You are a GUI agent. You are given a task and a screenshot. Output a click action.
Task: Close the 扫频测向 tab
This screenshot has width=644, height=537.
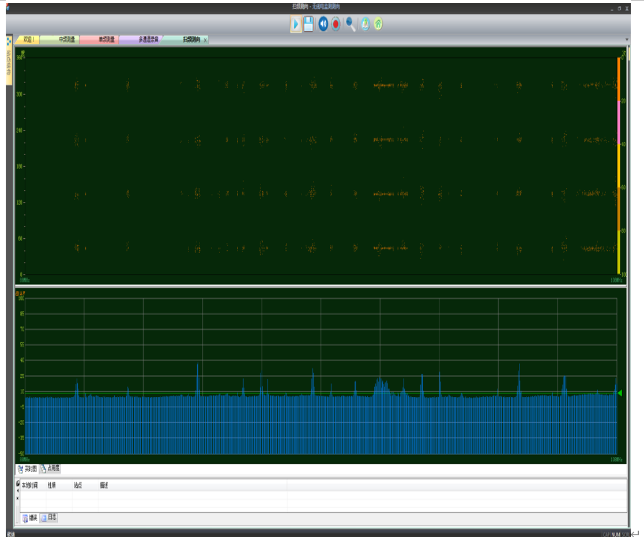pyautogui.click(x=205, y=40)
